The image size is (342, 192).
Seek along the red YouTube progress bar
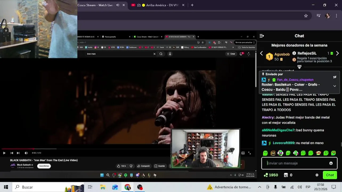tap(127, 149)
